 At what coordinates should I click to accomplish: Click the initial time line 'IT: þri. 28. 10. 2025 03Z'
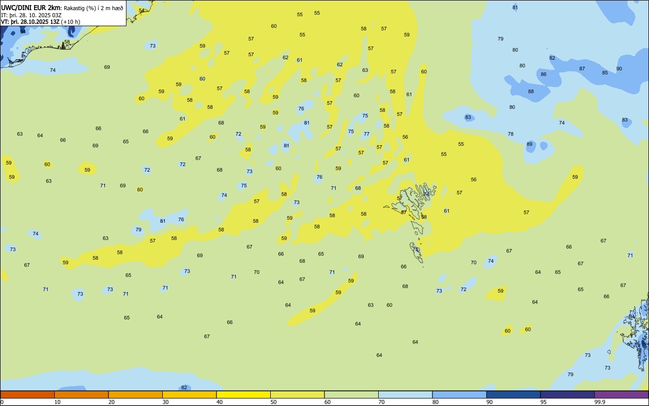(31, 15)
